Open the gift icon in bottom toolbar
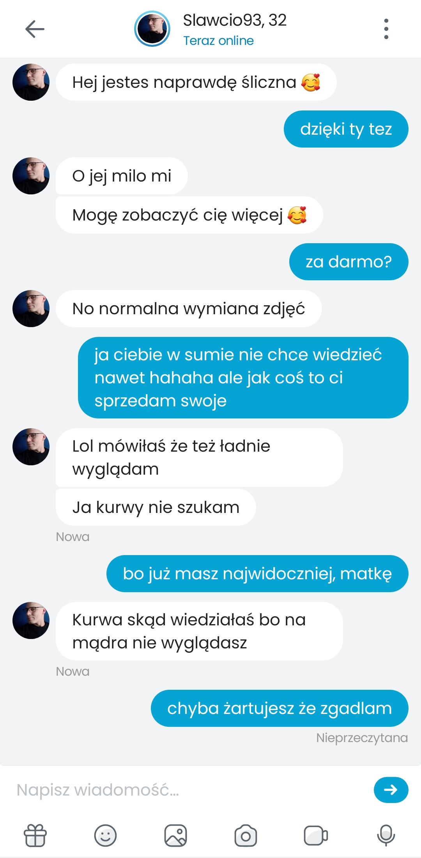 point(35,835)
